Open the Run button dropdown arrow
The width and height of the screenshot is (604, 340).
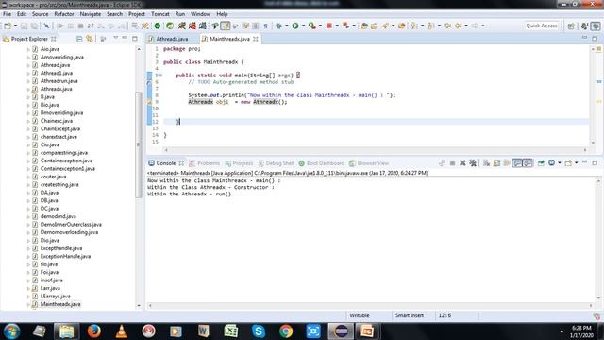point(303,25)
